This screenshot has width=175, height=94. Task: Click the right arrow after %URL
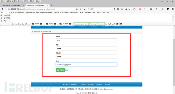click(55, 24)
